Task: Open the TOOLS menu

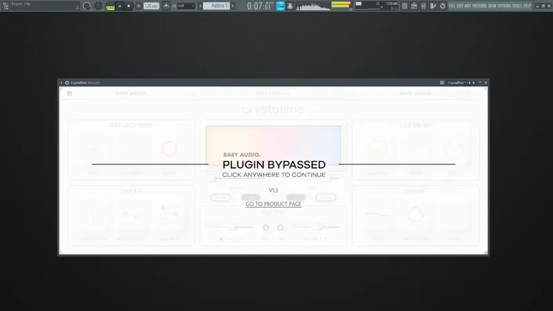Action: [517, 6]
